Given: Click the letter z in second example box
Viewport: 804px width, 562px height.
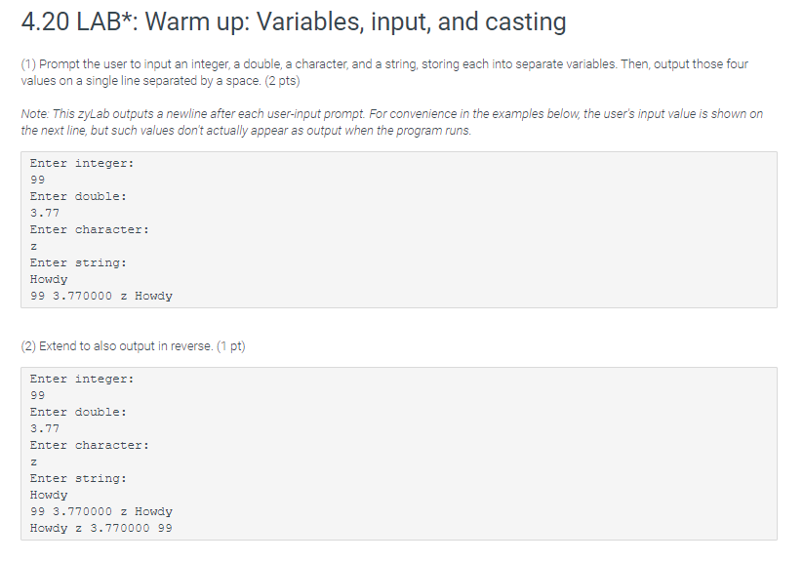Looking at the screenshot, I should (x=33, y=462).
